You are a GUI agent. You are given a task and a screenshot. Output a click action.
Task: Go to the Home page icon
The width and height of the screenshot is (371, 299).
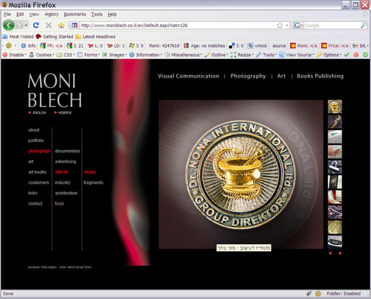61,25
